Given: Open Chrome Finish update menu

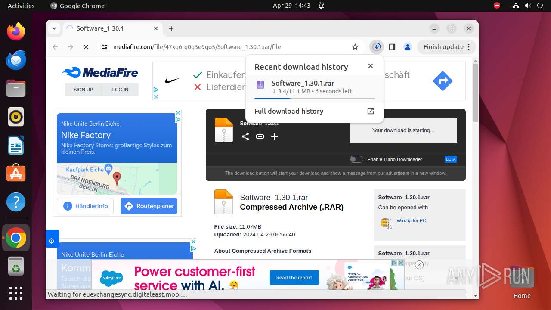Looking at the screenshot, I should 446,47.
